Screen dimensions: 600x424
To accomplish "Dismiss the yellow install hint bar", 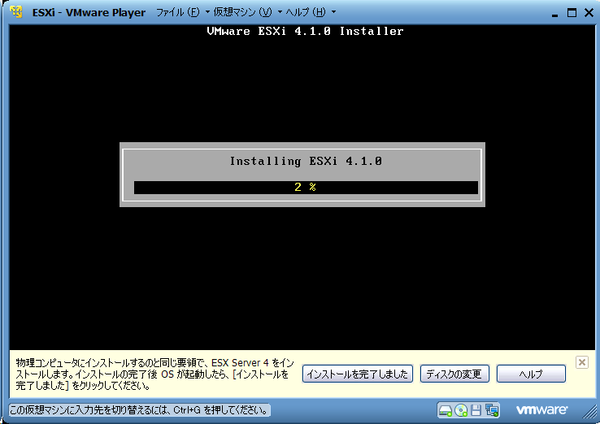I will (581, 362).
